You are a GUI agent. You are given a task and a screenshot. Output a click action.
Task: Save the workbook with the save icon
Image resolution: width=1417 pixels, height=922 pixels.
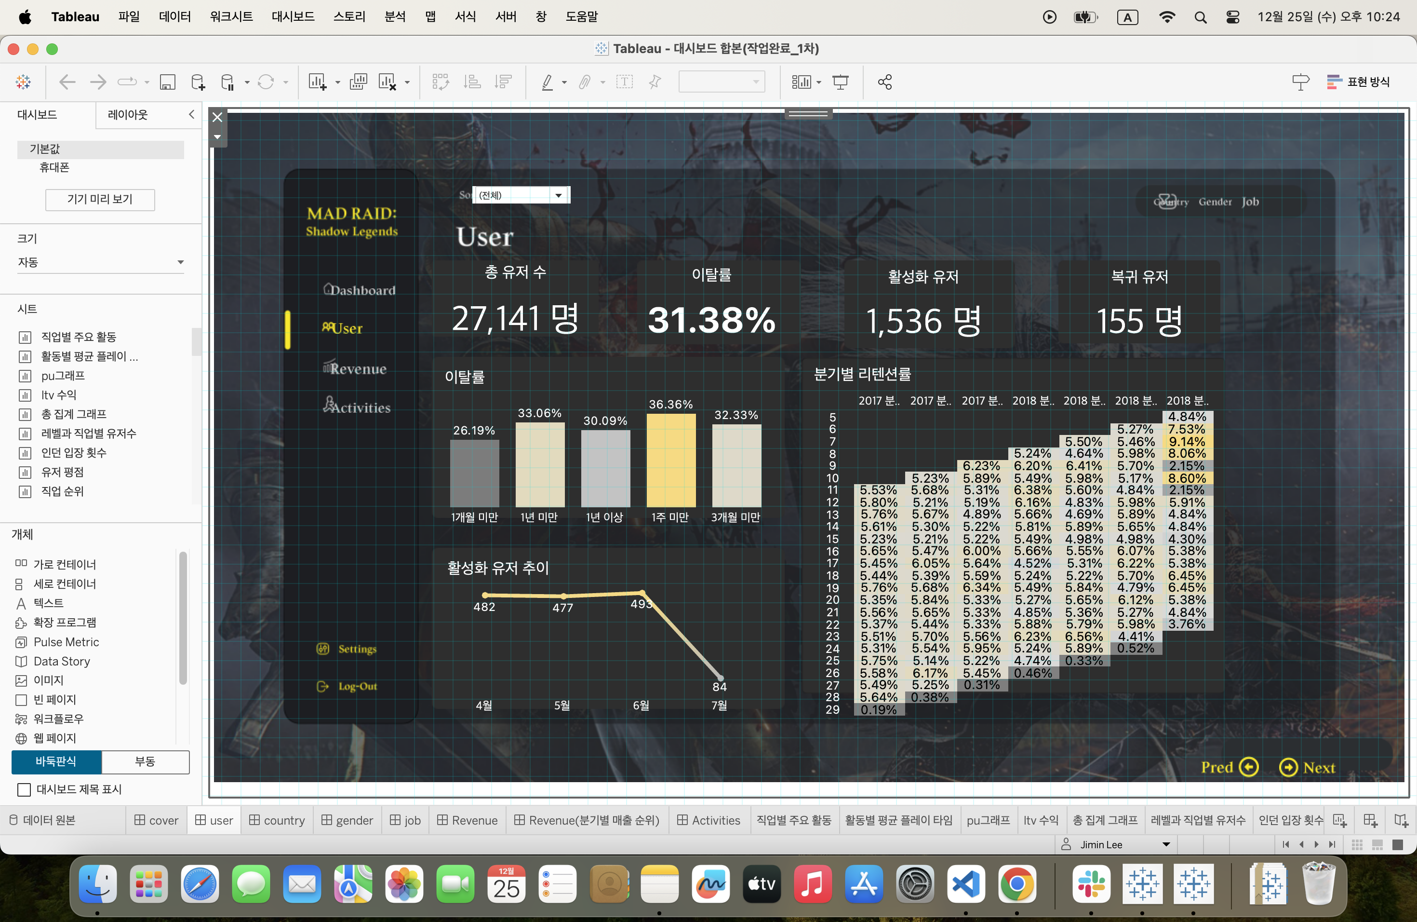click(167, 82)
